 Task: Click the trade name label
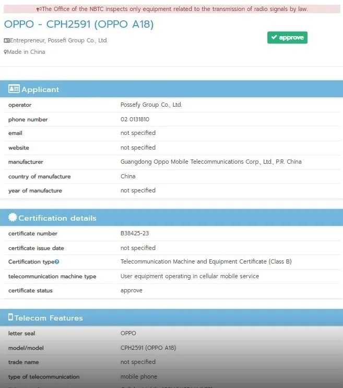[x=23, y=362]
